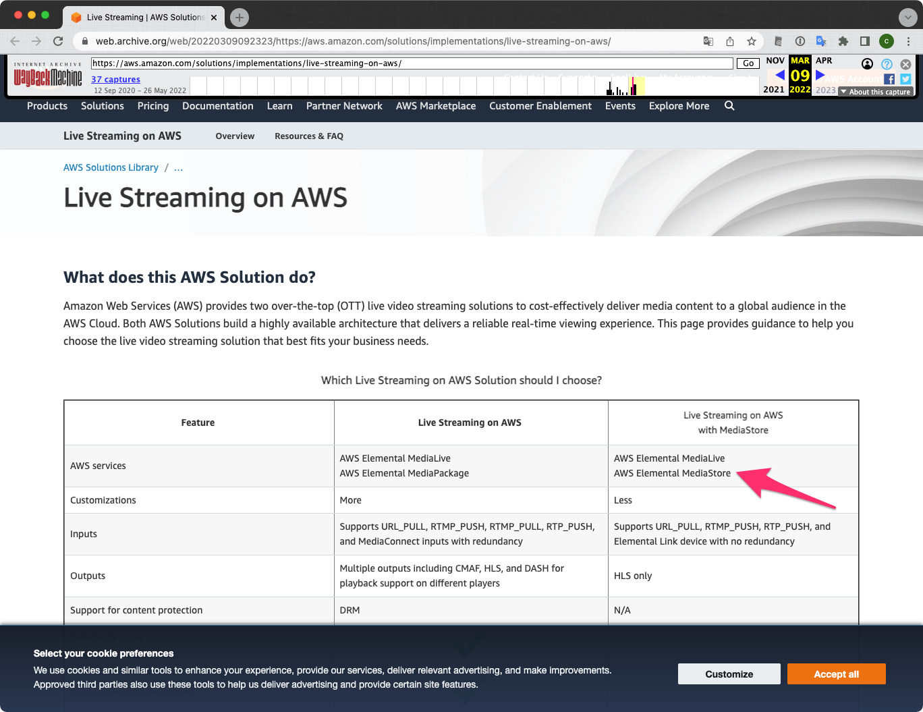
Task: Close the Live Streaming browser tab
Action: [214, 18]
